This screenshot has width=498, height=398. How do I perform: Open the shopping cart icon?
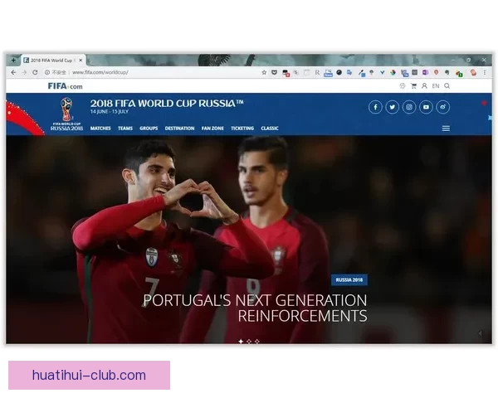click(413, 85)
